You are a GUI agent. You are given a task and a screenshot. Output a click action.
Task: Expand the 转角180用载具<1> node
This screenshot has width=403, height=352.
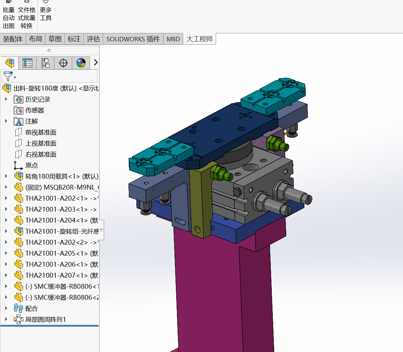6,176
